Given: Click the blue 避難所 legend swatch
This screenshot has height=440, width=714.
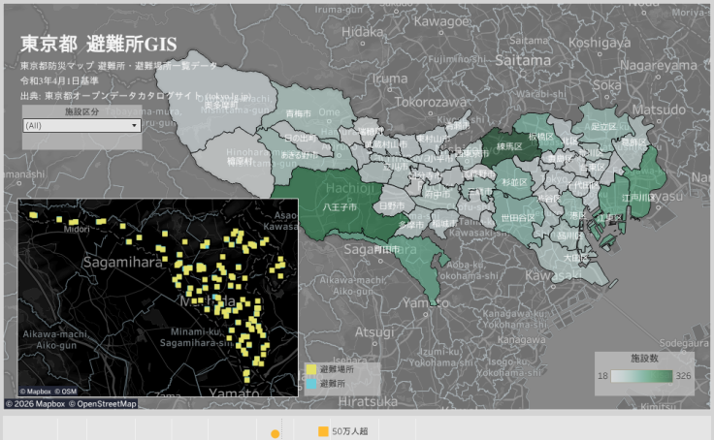Looking at the screenshot, I should coord(311,384).
